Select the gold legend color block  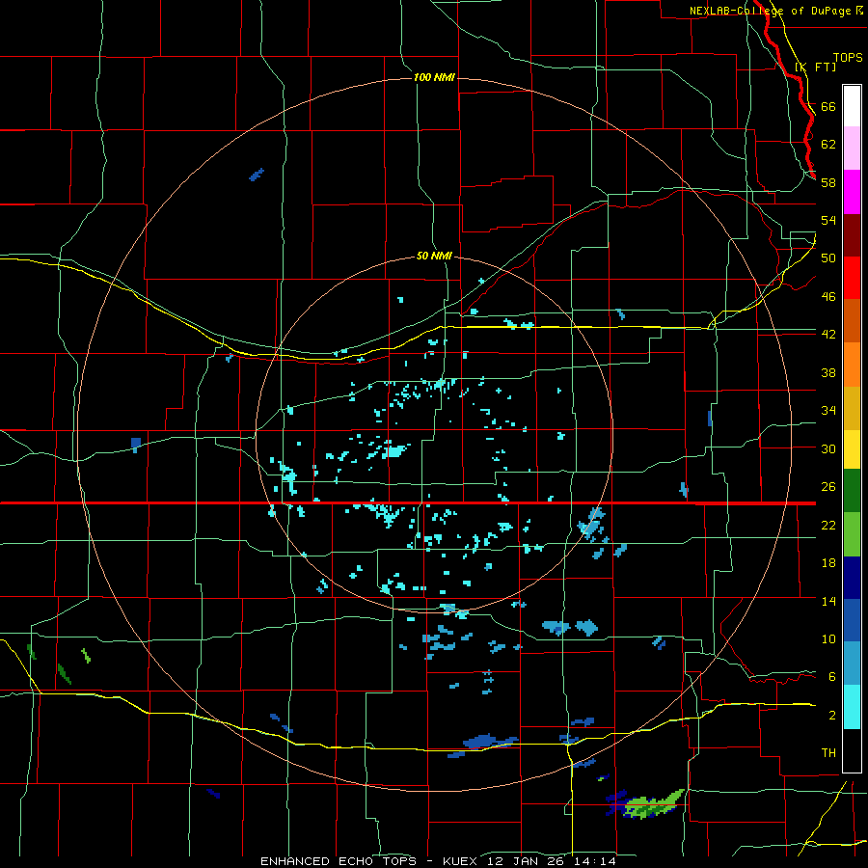coord(852,407)
